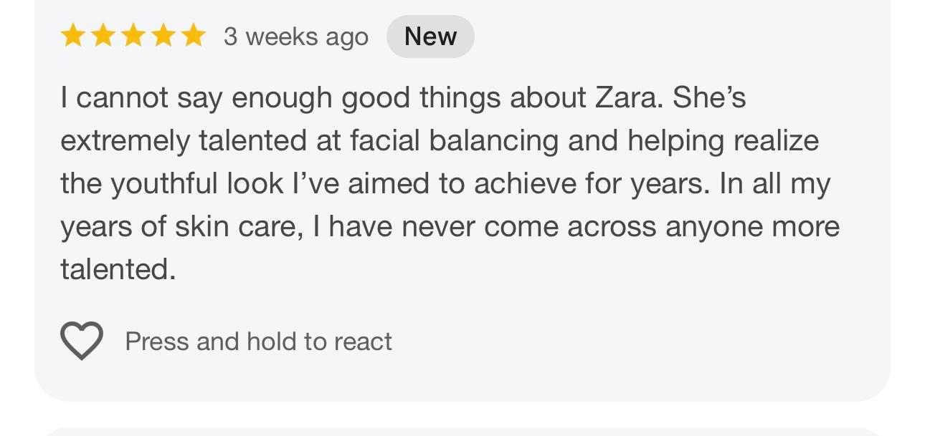This screenshot has height=436, width=925.
Task: Click "Press and hold to react" label
Action: 258,341
